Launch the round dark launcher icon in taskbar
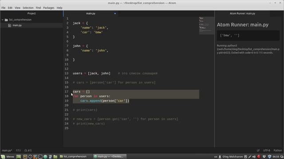Screen dimensions: 284x159 point(30,157)
